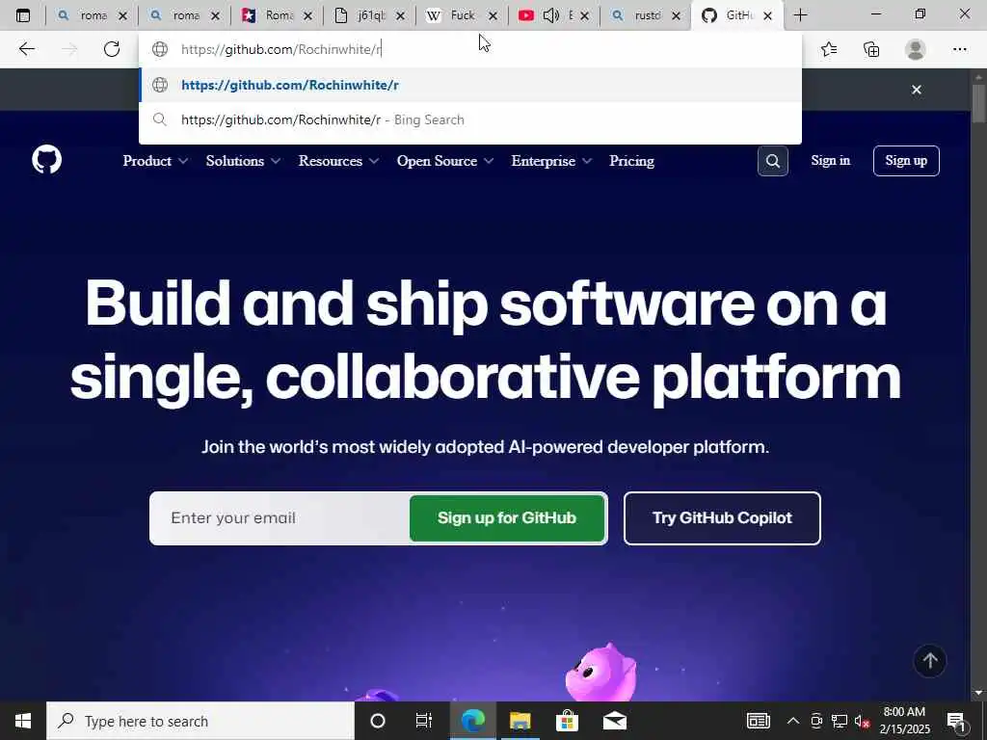Open GitHub search magnifier button
The image size is (987, 740).
773,161
